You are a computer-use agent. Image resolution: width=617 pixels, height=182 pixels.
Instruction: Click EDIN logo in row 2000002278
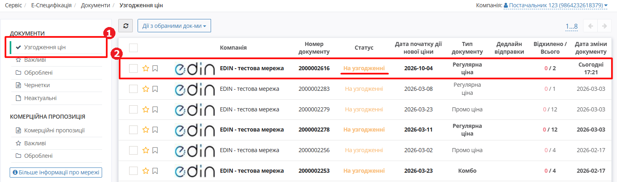click(x=195, y=130)
